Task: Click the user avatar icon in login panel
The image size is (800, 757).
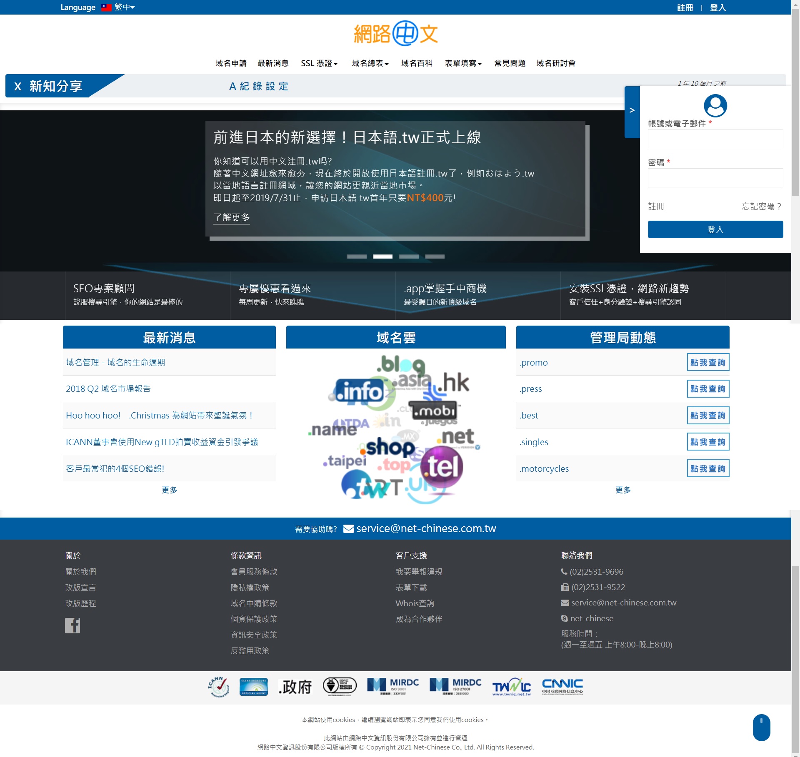Action: pos(715,106)
